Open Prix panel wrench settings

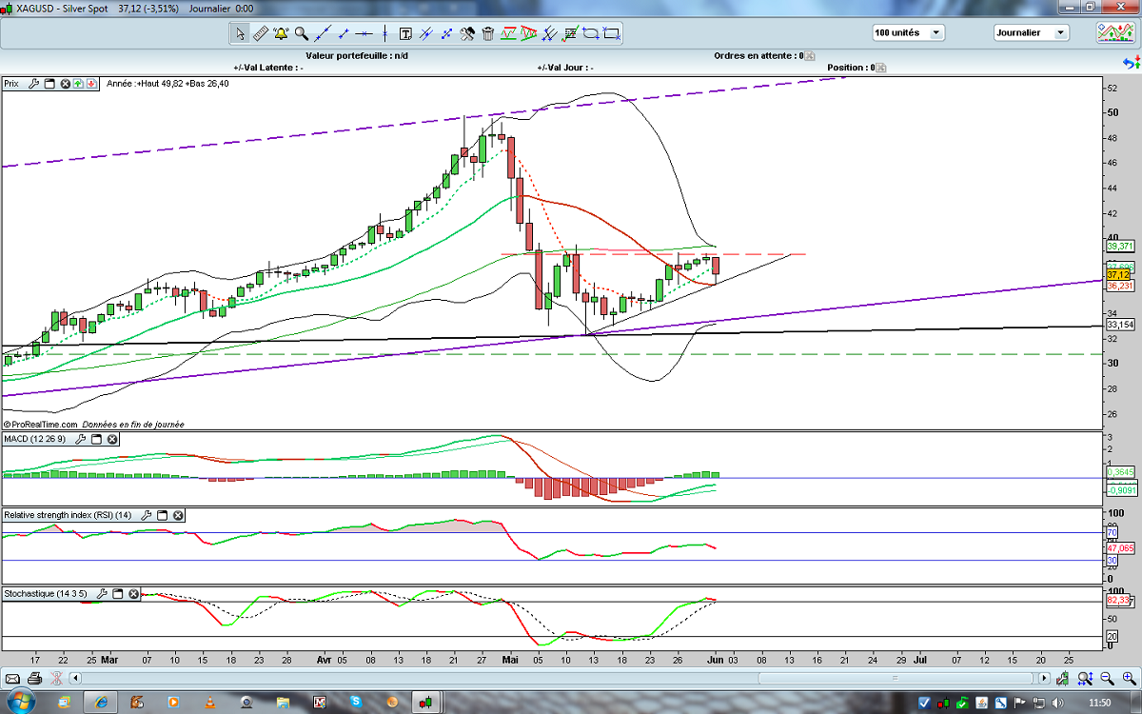(x=34, y=84)
